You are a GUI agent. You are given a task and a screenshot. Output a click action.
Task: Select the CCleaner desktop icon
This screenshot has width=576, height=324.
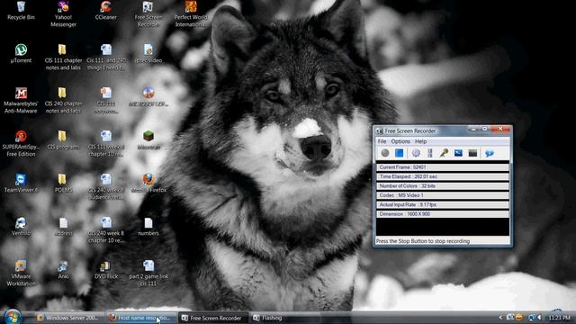click(x=106, y=11)
